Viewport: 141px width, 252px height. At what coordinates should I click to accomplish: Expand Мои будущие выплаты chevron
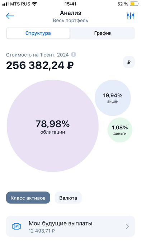coord(127,226)
